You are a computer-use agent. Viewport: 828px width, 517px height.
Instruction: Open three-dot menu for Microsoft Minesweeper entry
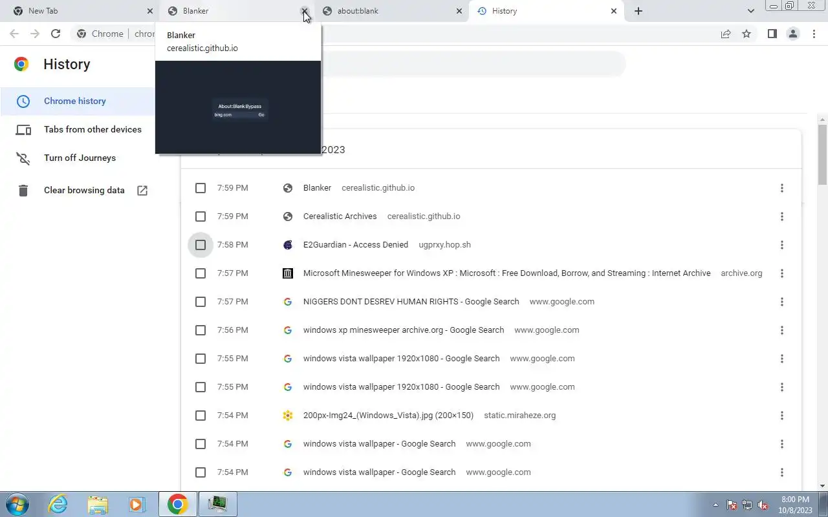pos(781,273)
